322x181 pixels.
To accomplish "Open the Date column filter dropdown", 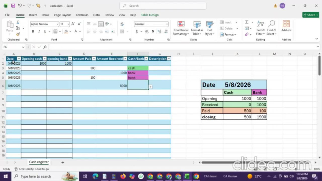I will coord(19,59).
